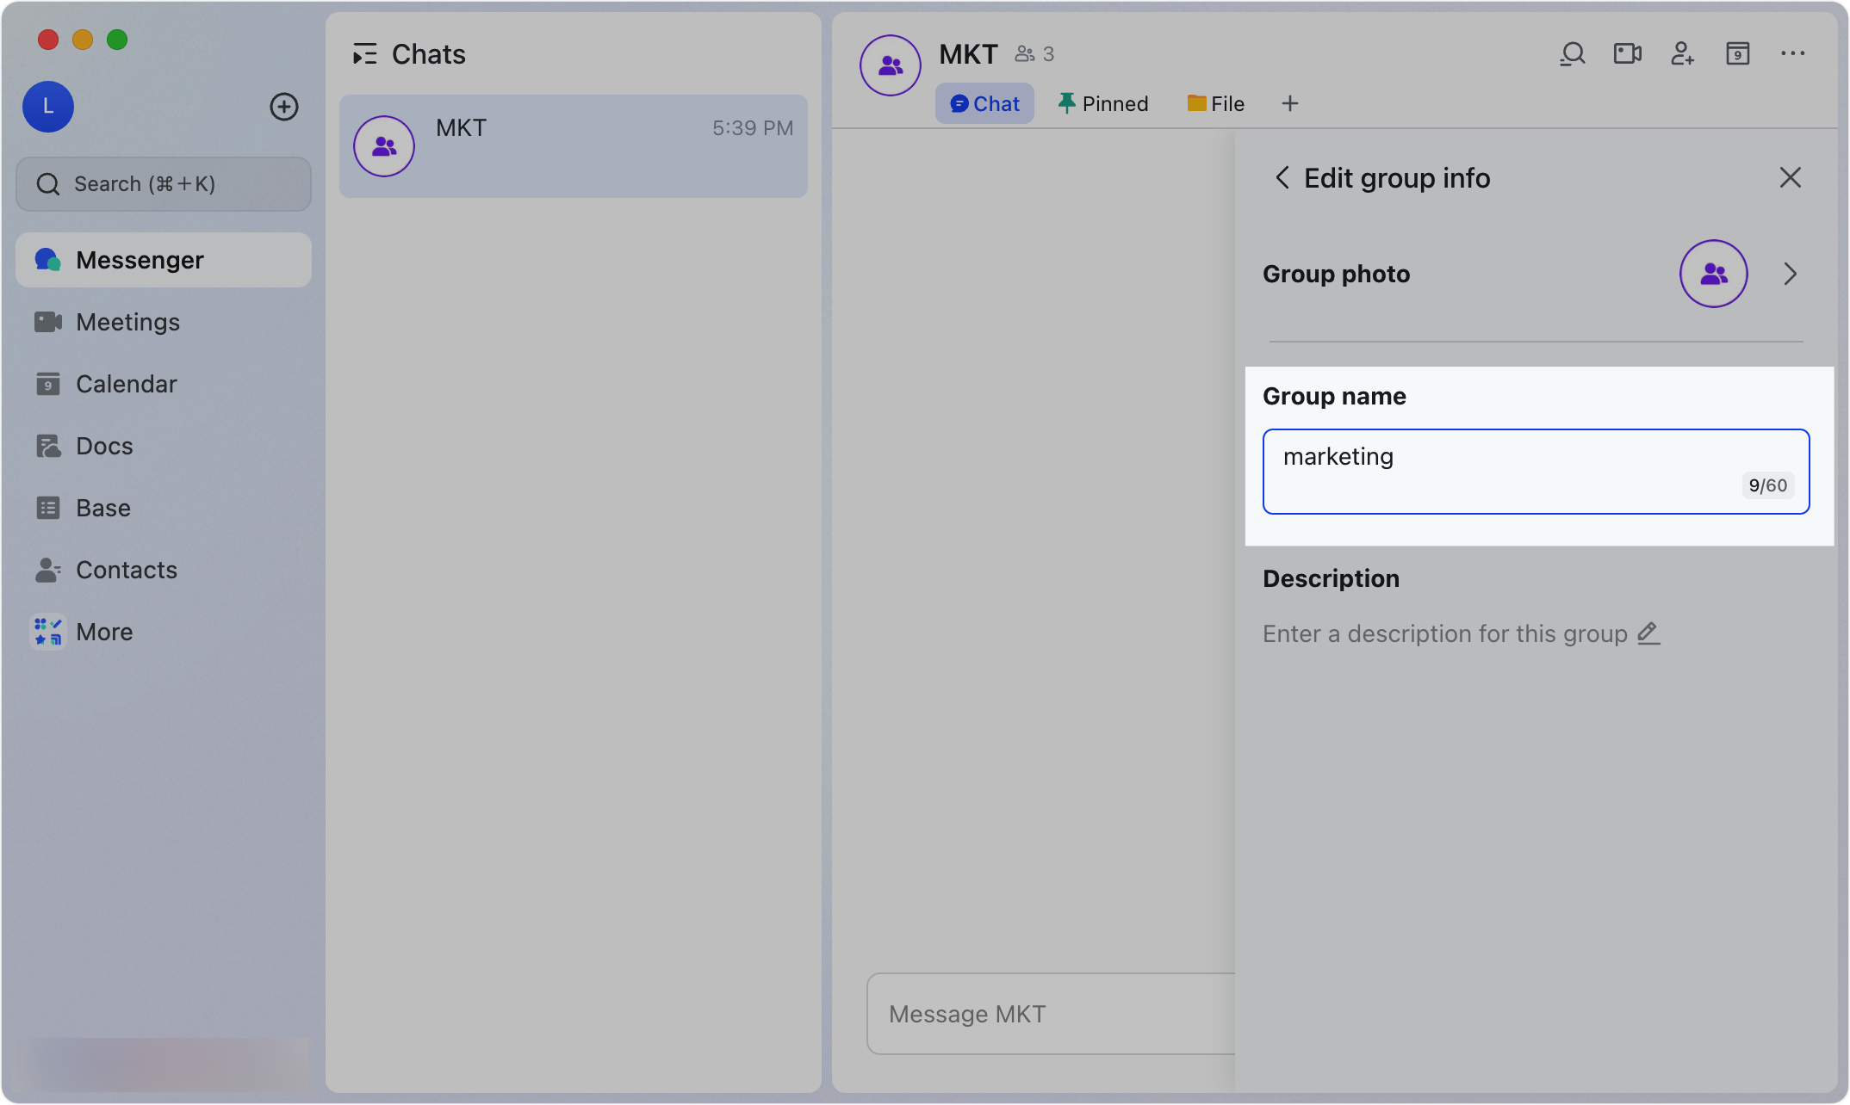Viewport: 1850px width, 1105px height.
Task: Open Base in the sidebar
Action: pos(164,508)
